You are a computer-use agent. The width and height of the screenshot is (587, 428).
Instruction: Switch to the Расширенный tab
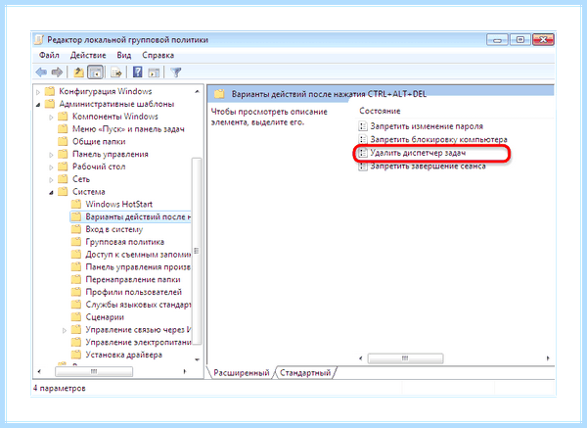[x=241, y=373]
